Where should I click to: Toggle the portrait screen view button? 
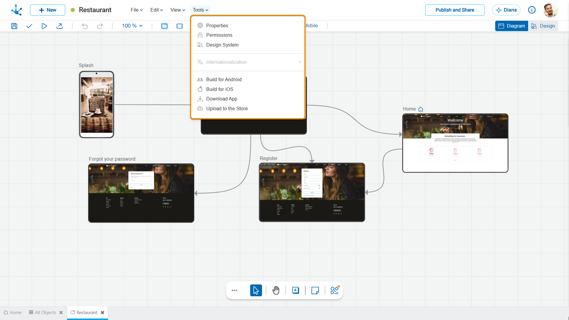coord(164,26)
